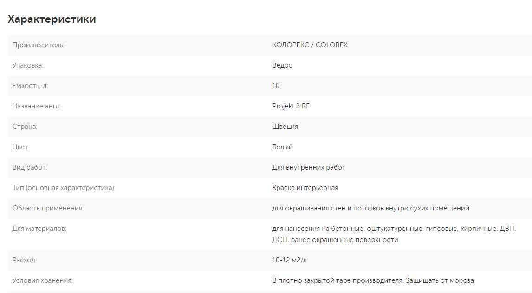Click the capacity value 10
The width and height of the screenshot is (532, 293).
point(276,86)
